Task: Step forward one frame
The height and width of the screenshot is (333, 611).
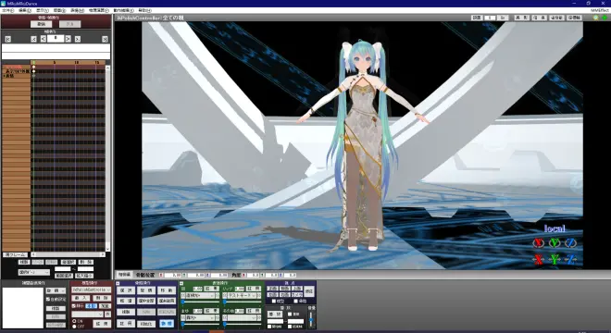Action: coord(68,39)
